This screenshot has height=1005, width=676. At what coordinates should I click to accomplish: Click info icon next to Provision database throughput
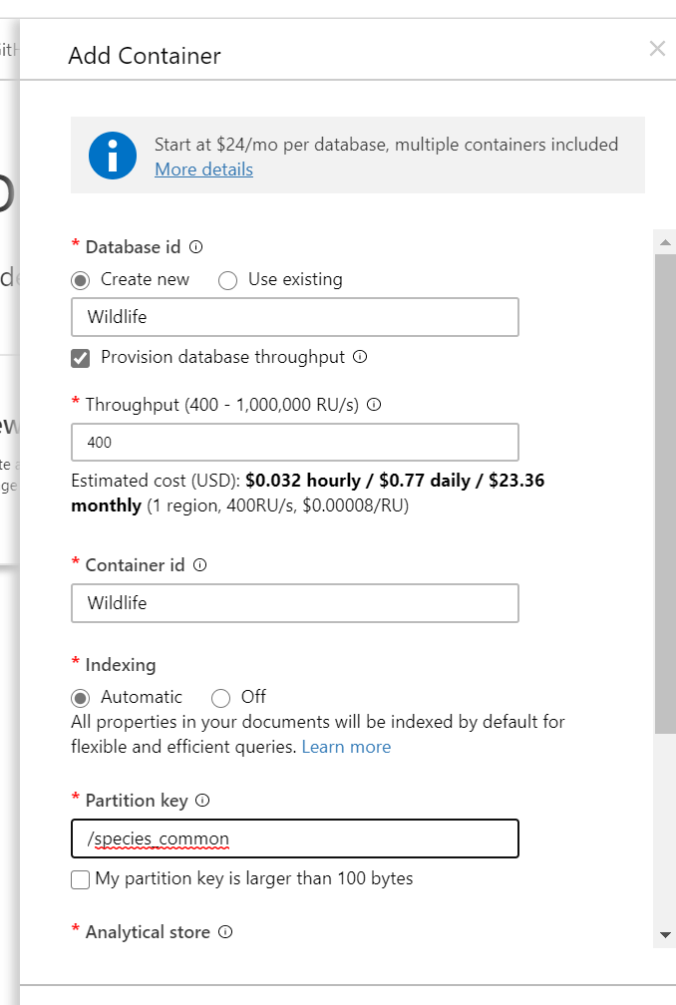click(360, 357)
